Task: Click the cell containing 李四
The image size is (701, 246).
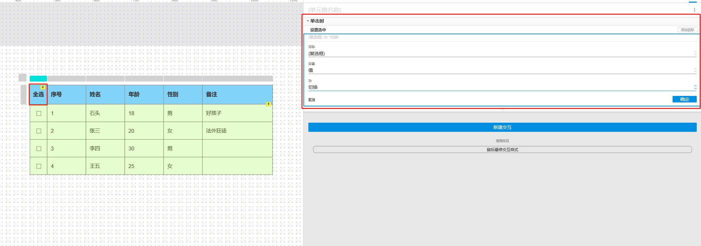Action: coord(105,148)
